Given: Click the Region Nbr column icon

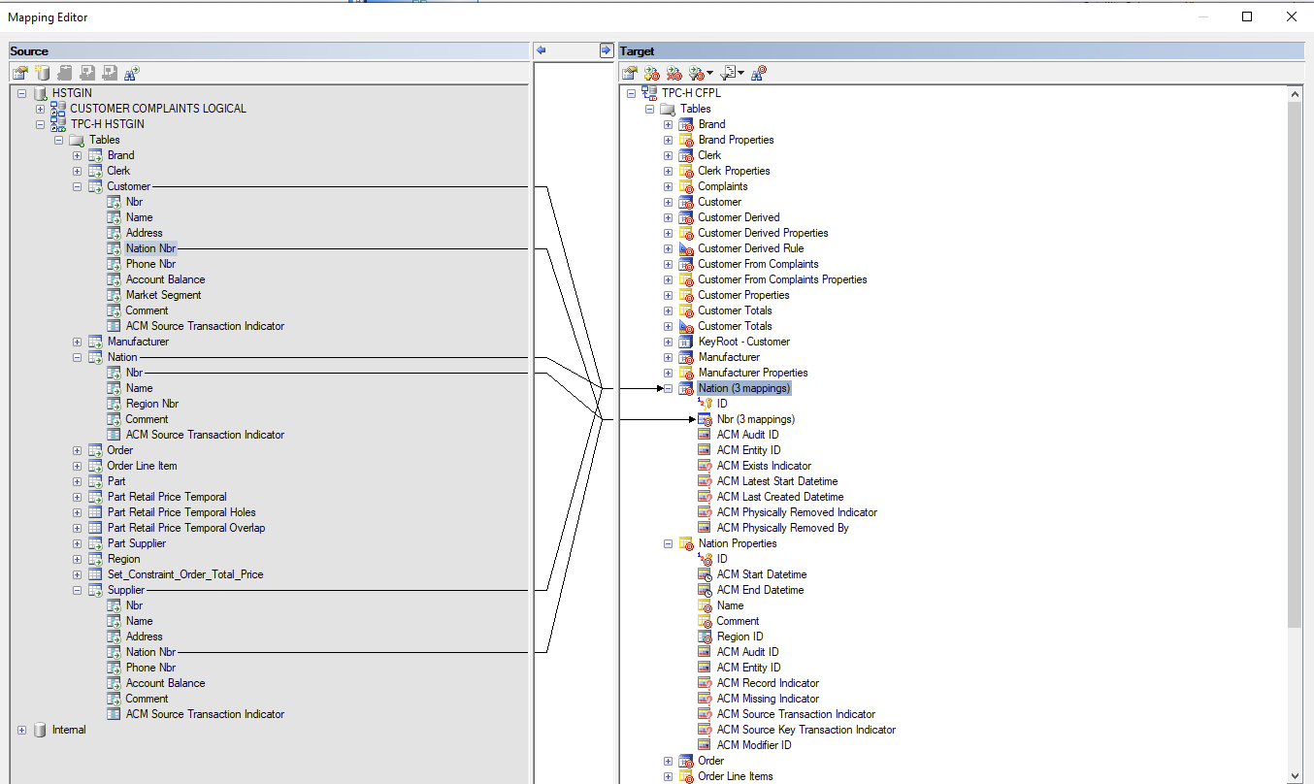Looking at the screenshot, I should [x=114, y=404].
